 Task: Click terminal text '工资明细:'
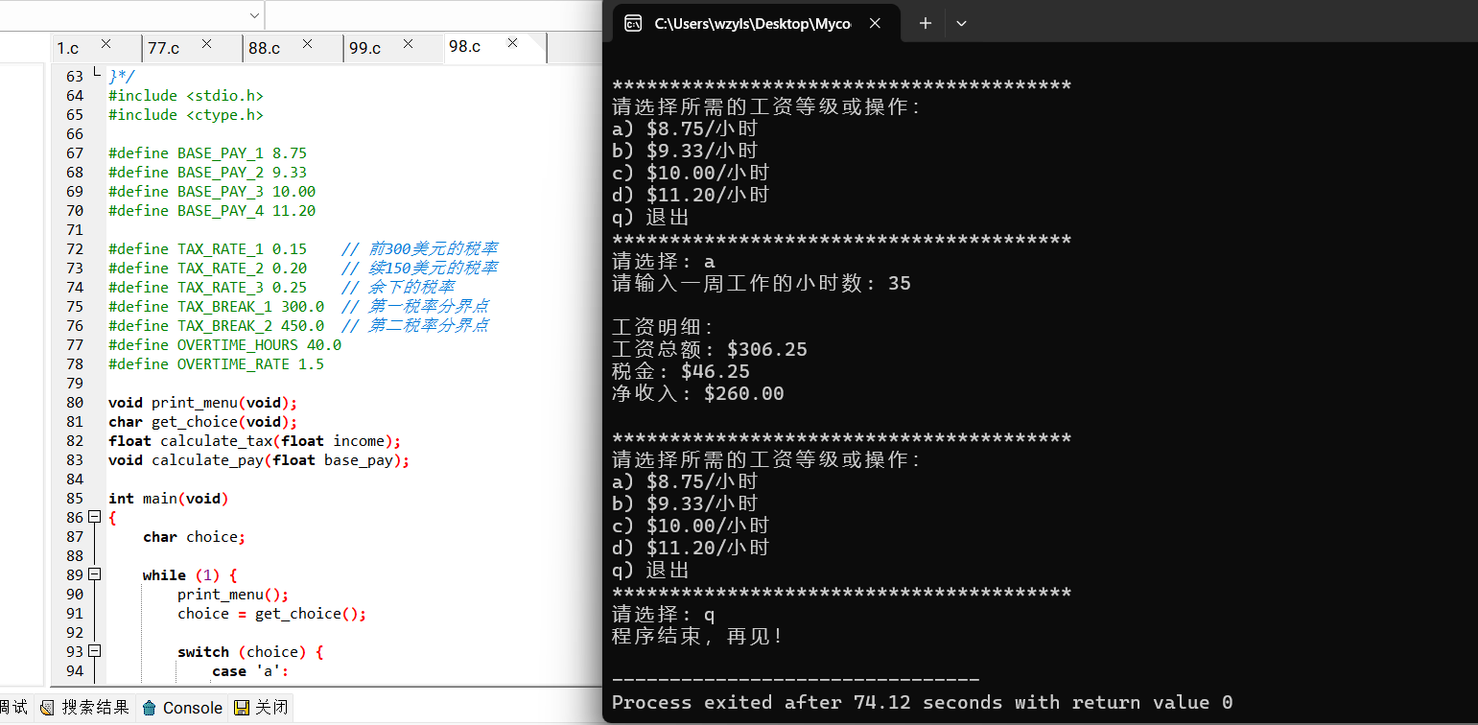664,328
